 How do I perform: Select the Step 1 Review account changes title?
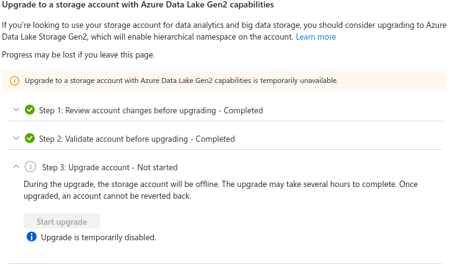(151, 110)
